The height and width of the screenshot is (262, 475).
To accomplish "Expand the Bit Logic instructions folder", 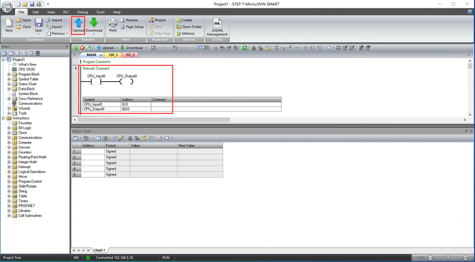I will [9, 128].
